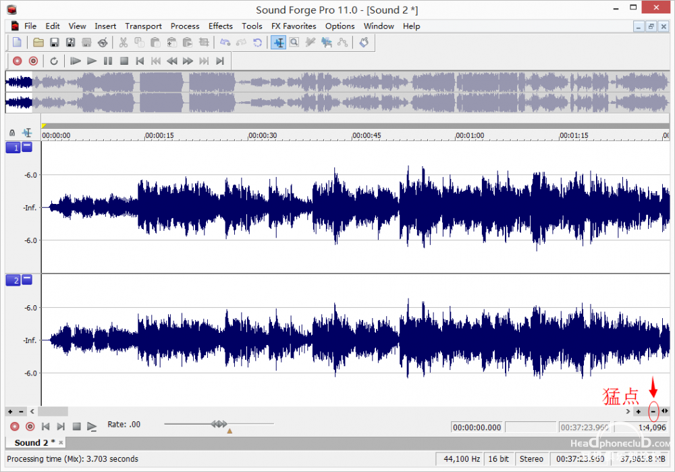The height and width of the screenshot is (472, 675).
Task: Pause playback in the transport toolbar
Action: coord(107,61)
